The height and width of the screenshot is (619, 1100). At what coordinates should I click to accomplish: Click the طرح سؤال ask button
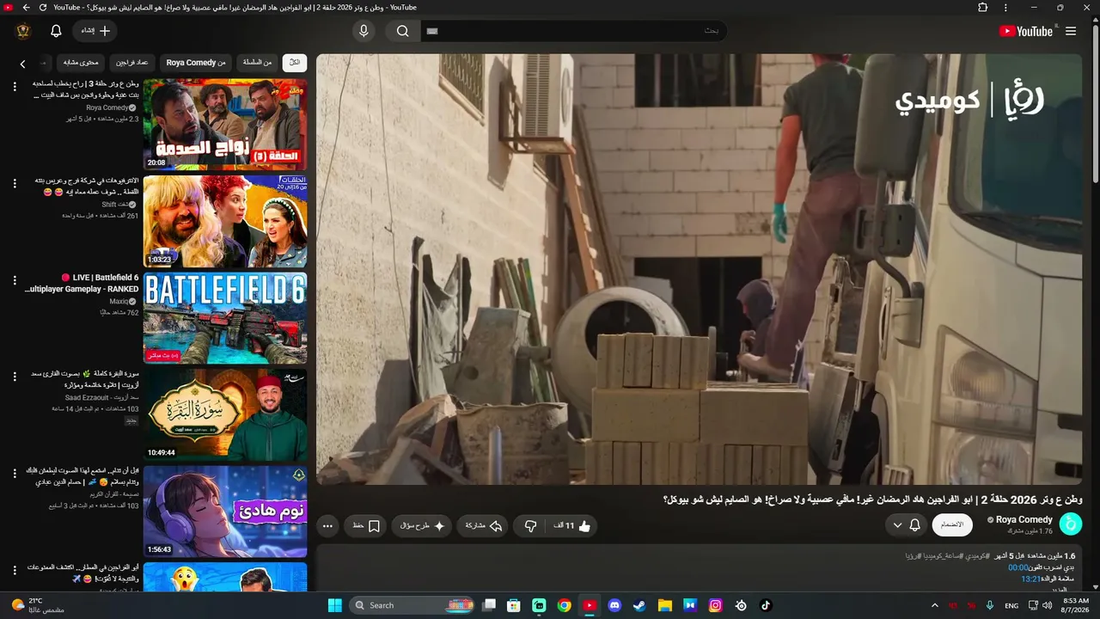coord(422,526)
